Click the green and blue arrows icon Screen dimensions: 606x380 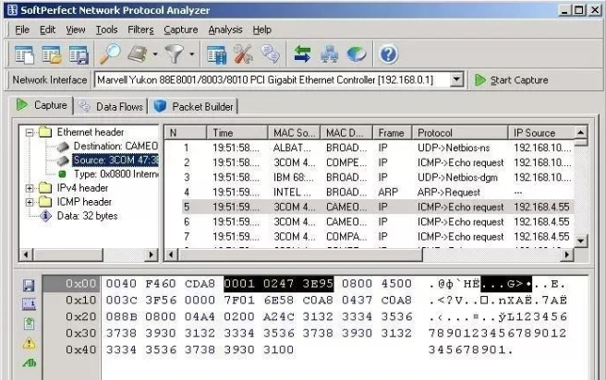302,54
